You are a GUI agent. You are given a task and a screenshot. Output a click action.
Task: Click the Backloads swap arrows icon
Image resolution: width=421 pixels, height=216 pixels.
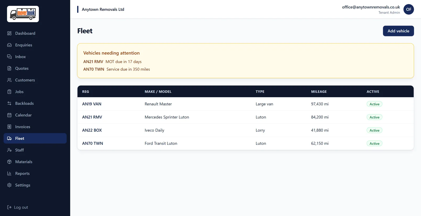point(9,103)
